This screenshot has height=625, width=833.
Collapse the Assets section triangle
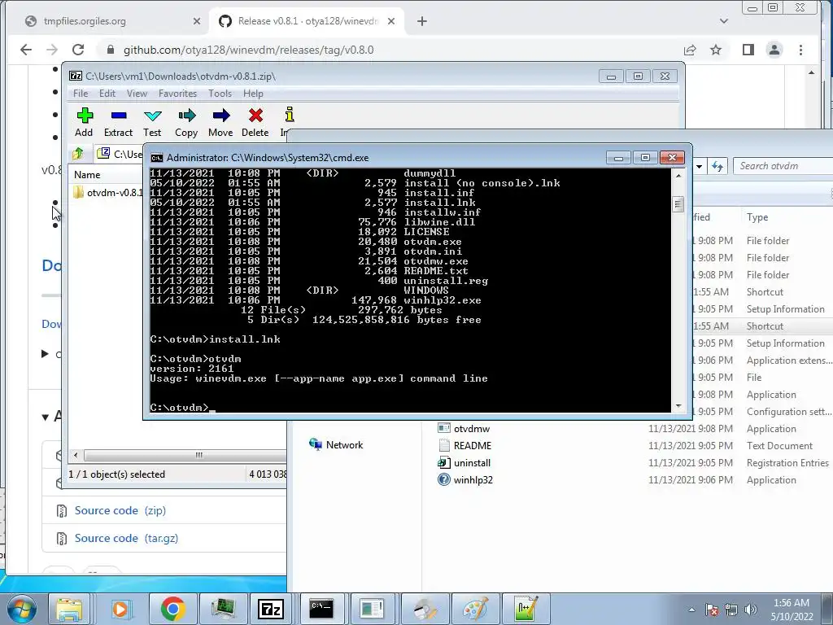point(46,417)
